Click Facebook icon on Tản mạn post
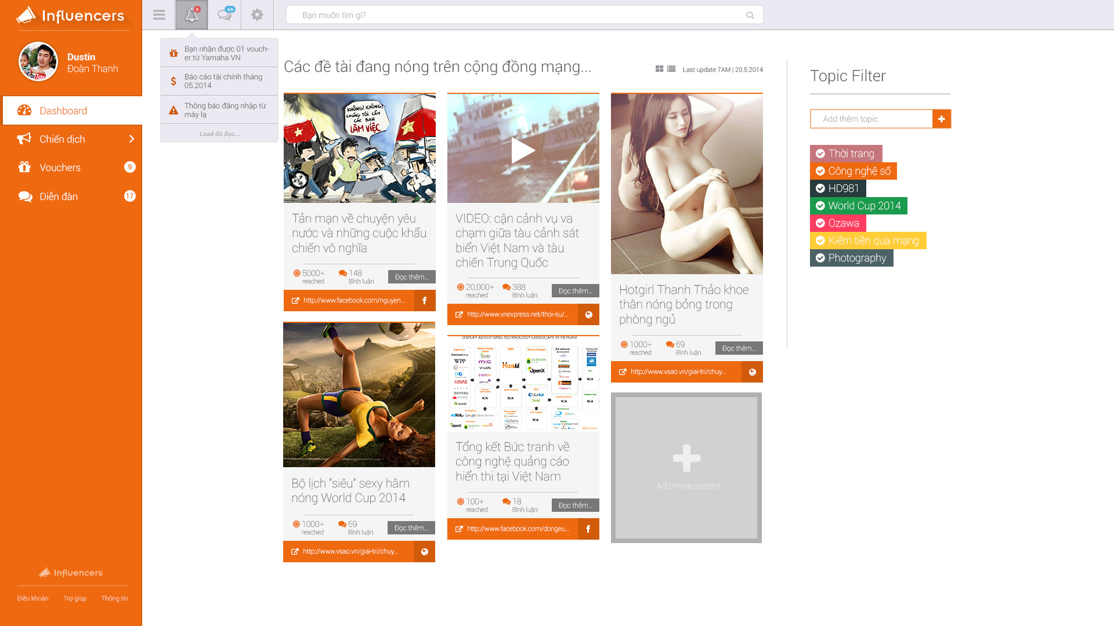Viewport: 1114px width, 626px height. tap(425, 300)
